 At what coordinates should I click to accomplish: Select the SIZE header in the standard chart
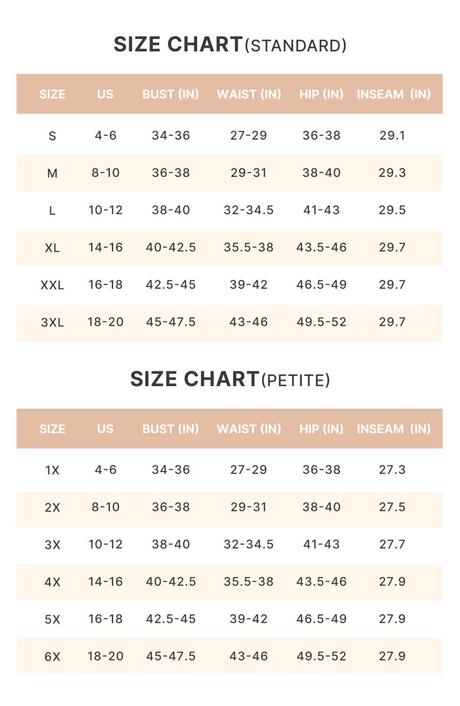[52, 94]
